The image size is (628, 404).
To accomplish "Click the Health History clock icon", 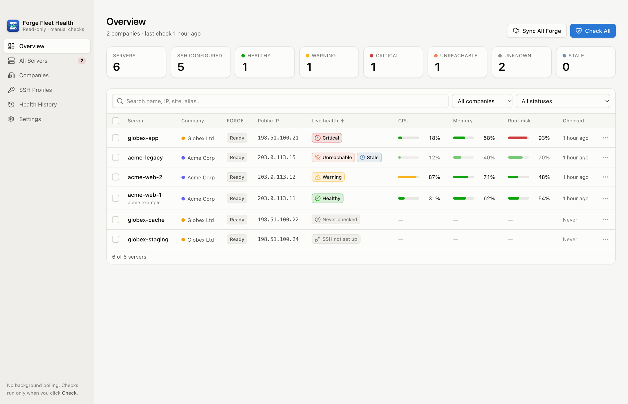I will 11,105.
